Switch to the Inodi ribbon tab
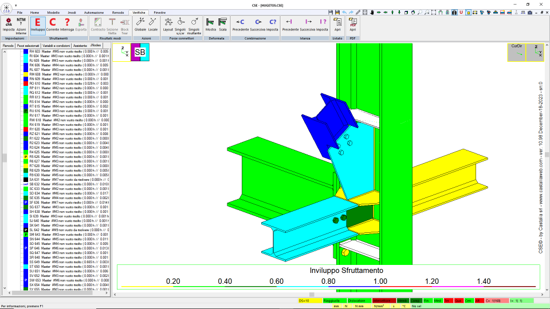 click(x=72, y=13)
